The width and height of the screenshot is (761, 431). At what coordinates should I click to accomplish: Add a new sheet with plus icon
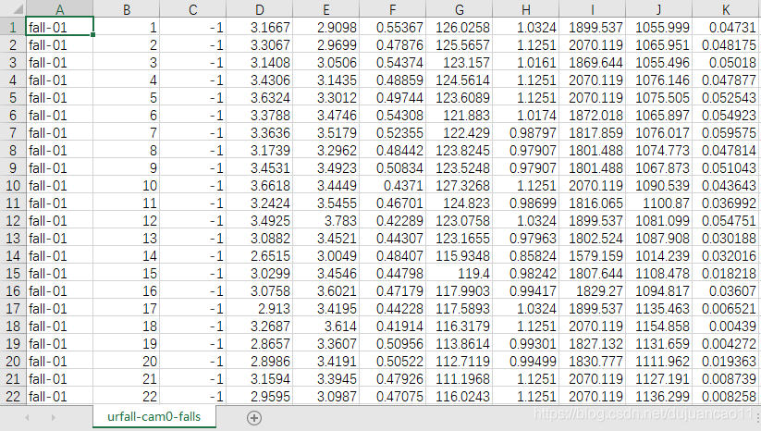tap(254, 417)
